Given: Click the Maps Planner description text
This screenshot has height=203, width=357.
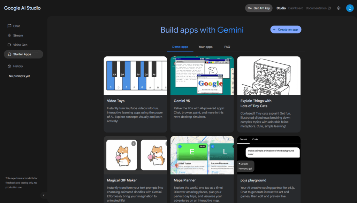Looking at the screenshot, I should pyautogui.click(x=198, y=194).
